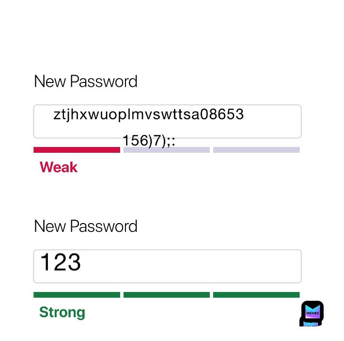Click the middle grey strength bar segment
The height and width of the screenshot is (341, 344).
click(167, 150)
